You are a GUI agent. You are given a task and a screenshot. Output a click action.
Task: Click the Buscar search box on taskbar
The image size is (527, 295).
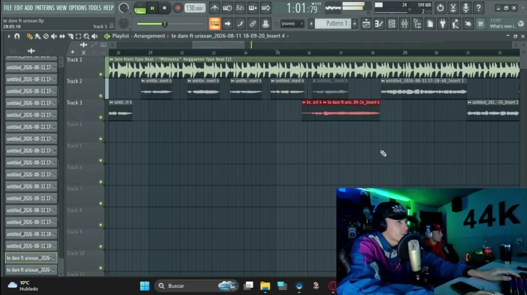[197, 286]
